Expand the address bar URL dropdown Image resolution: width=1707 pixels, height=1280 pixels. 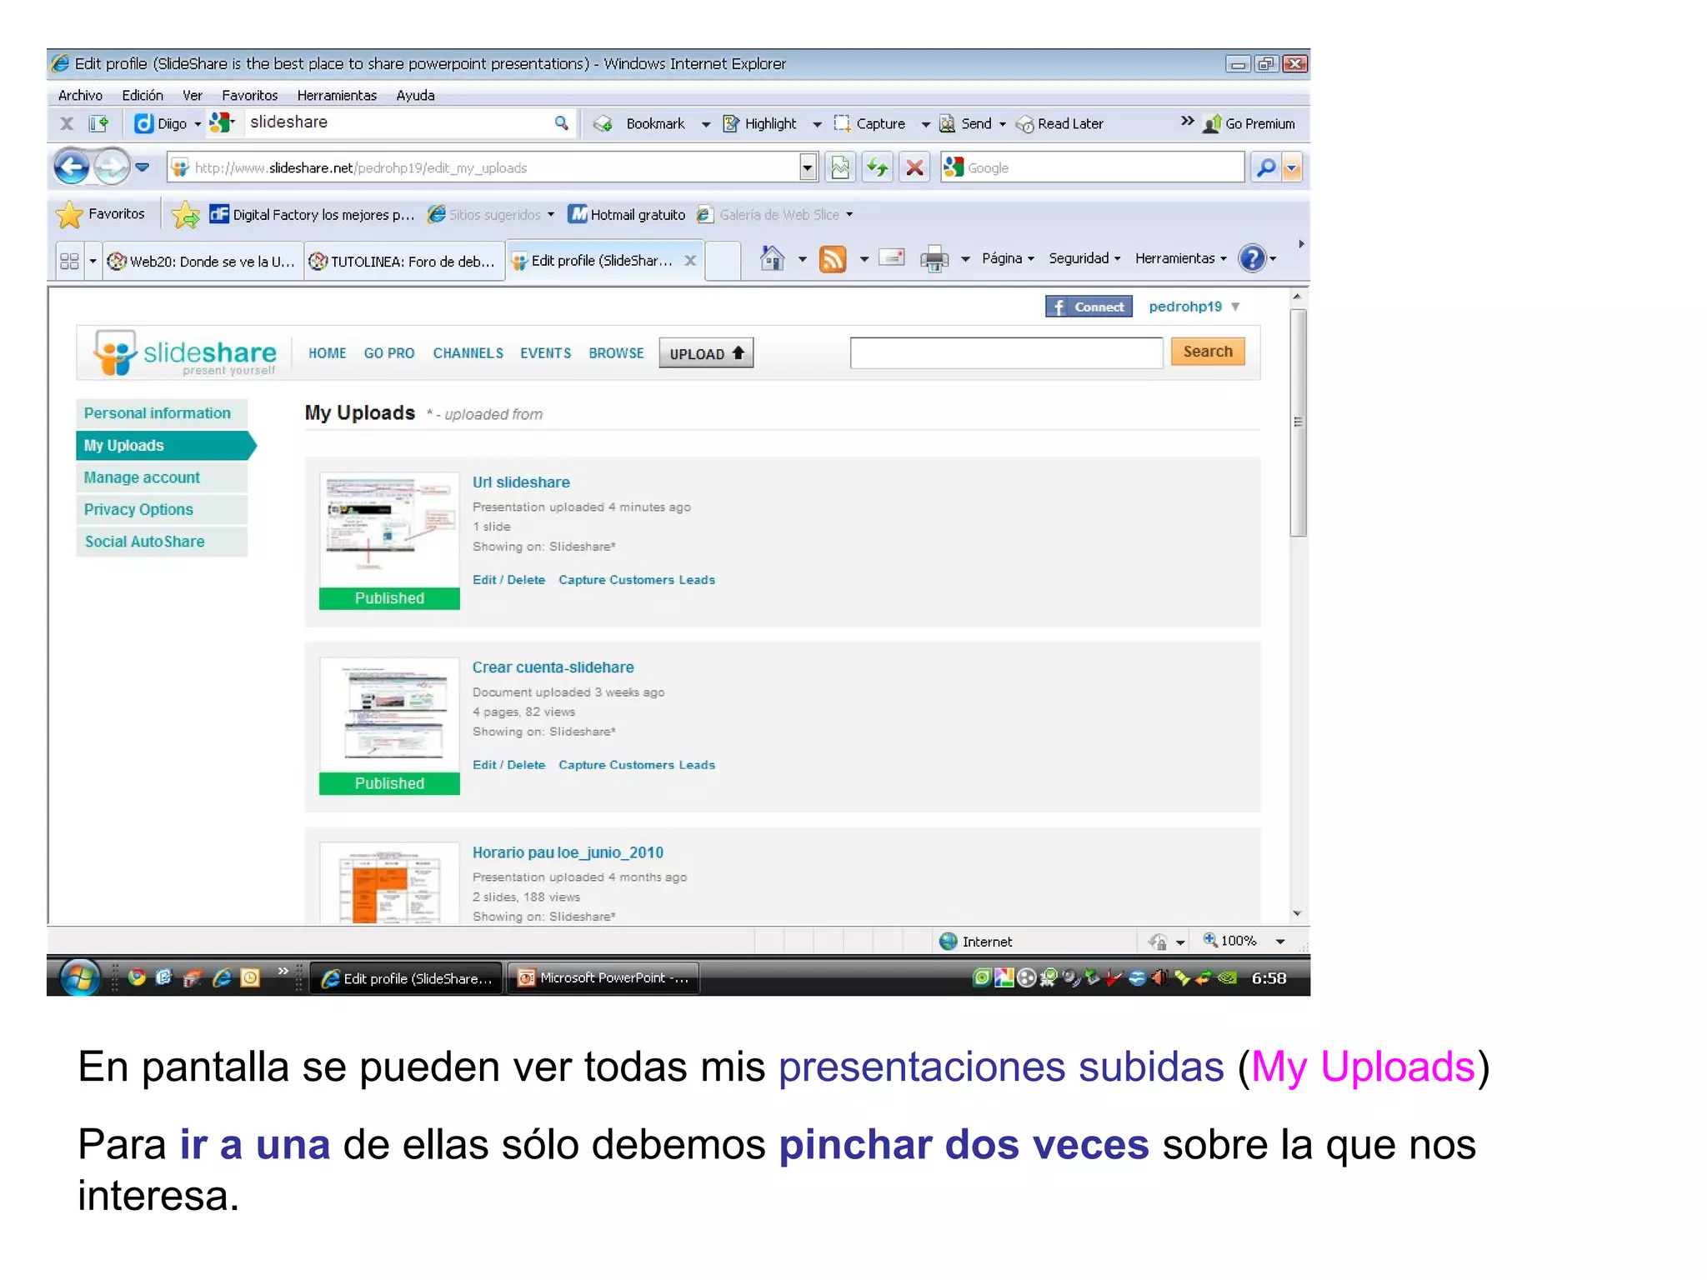[x=807, y=167]
